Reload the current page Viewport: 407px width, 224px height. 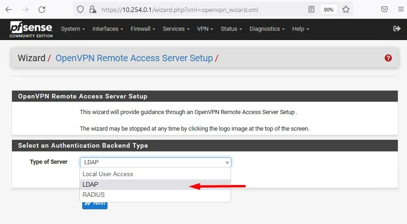(x=42, y=10)
